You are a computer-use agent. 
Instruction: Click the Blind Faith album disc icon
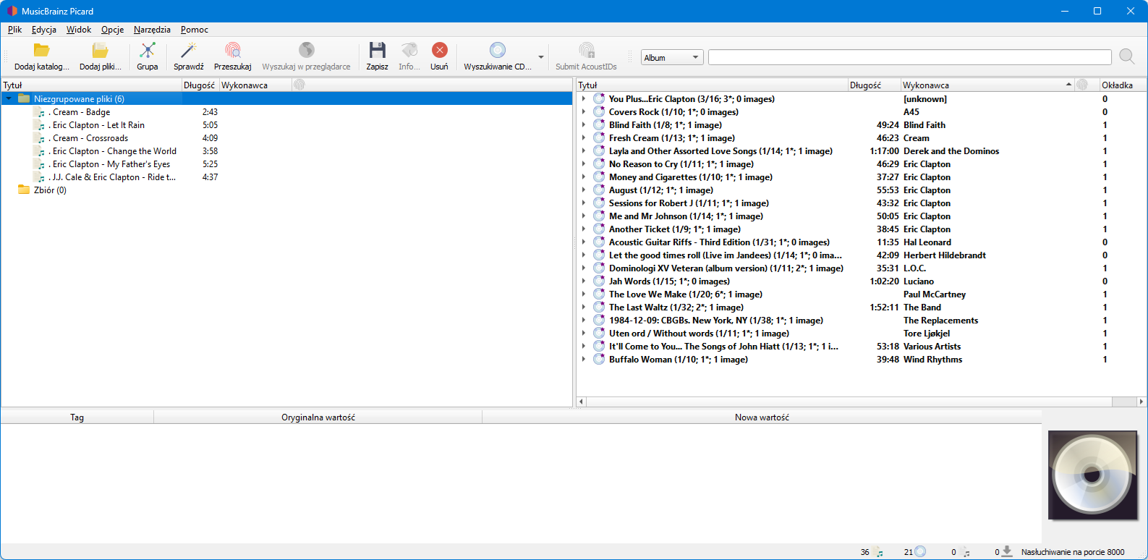point(599,124)
